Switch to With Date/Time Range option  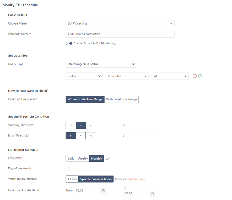point(122,99)
